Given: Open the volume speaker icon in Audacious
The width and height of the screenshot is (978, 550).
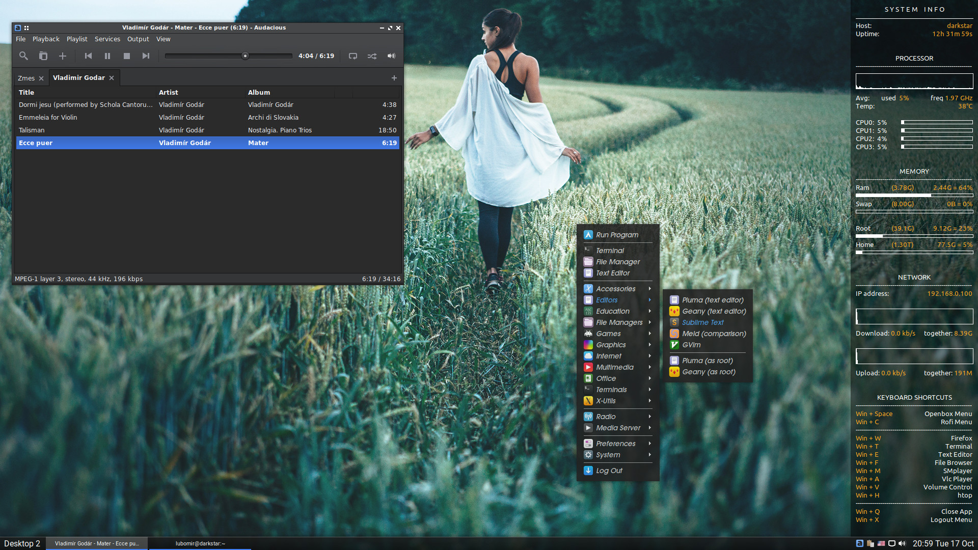Looking at the screenshot, I should click(x=391, y=56).
